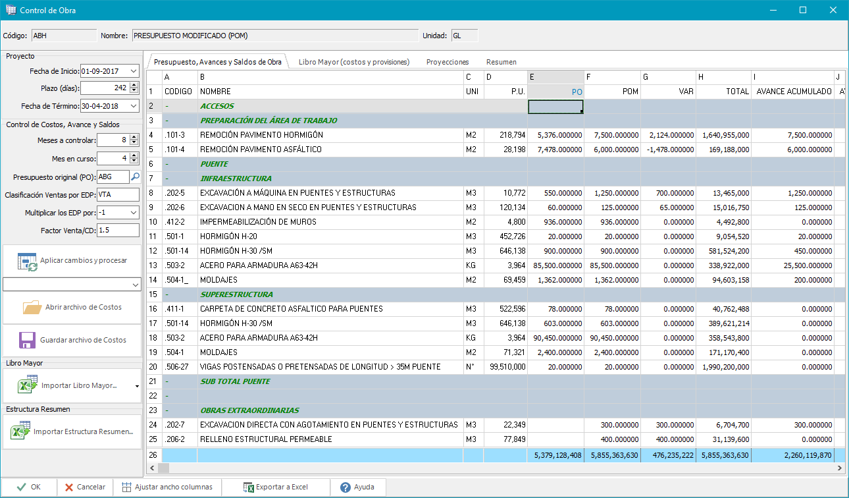Increase the Mes en curso value

click(x=134, y=155)
